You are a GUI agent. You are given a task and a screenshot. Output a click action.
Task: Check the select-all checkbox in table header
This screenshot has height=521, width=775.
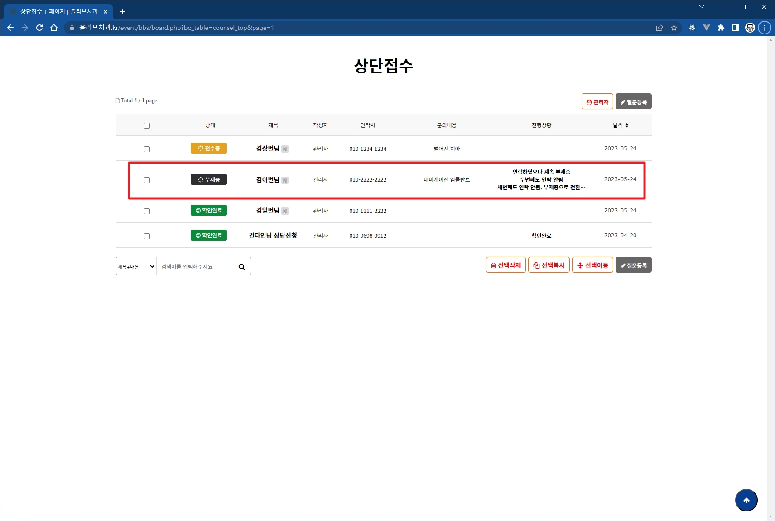tap(147, 125)
